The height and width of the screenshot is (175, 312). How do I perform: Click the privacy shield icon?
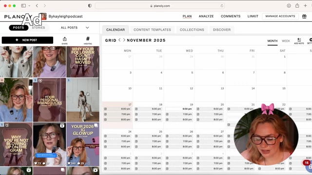click(x=90, y=6)
